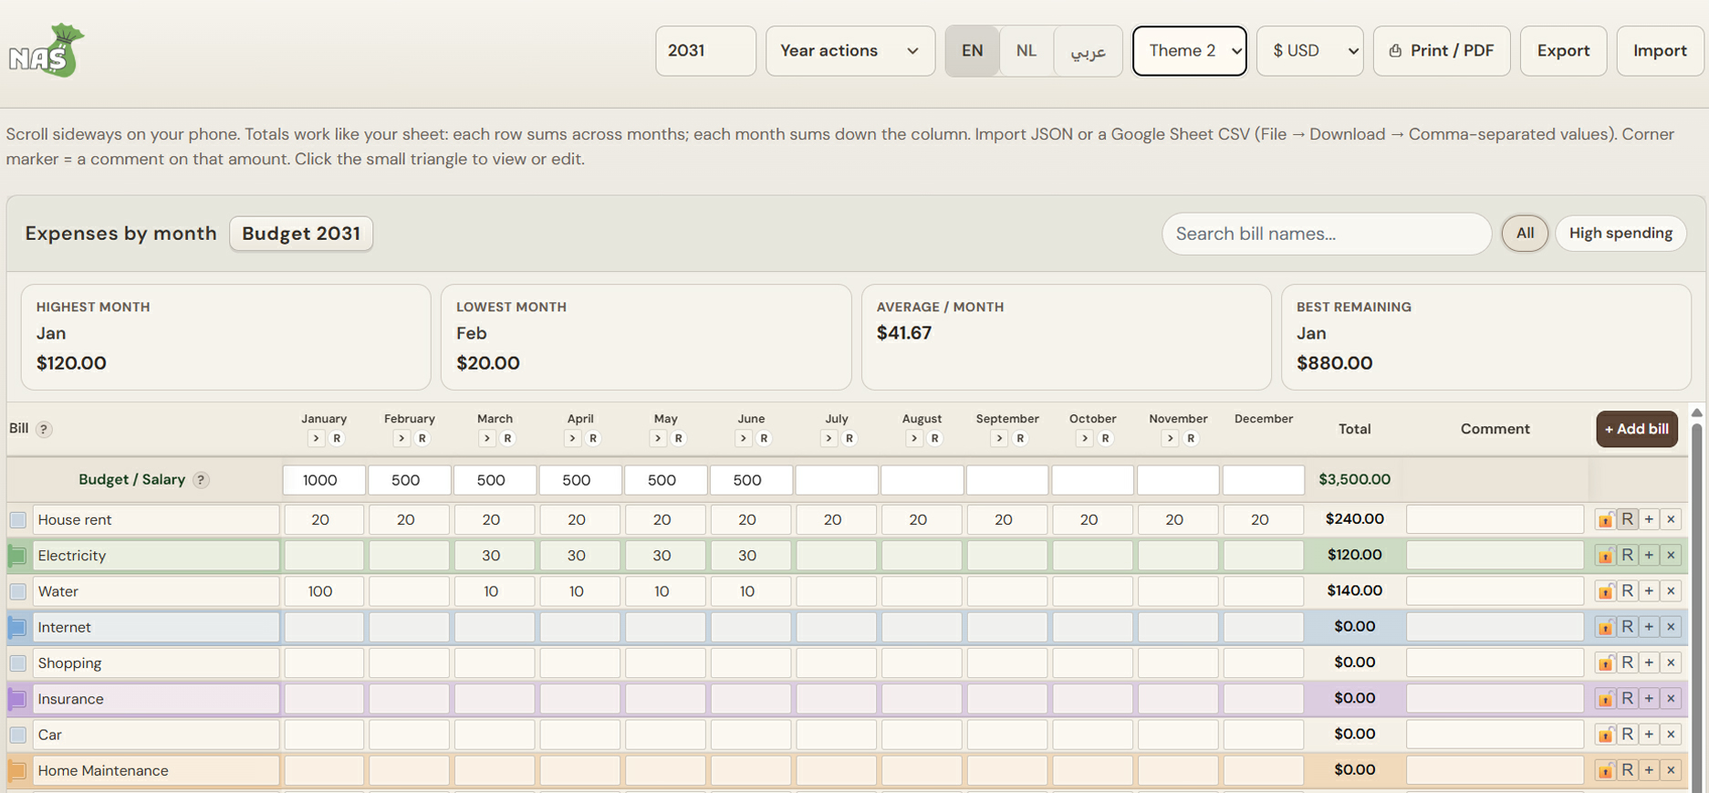The width and height of the screenshot is (1709, 793).
Task: Lock the Internet row
Action: point(1605,627)
